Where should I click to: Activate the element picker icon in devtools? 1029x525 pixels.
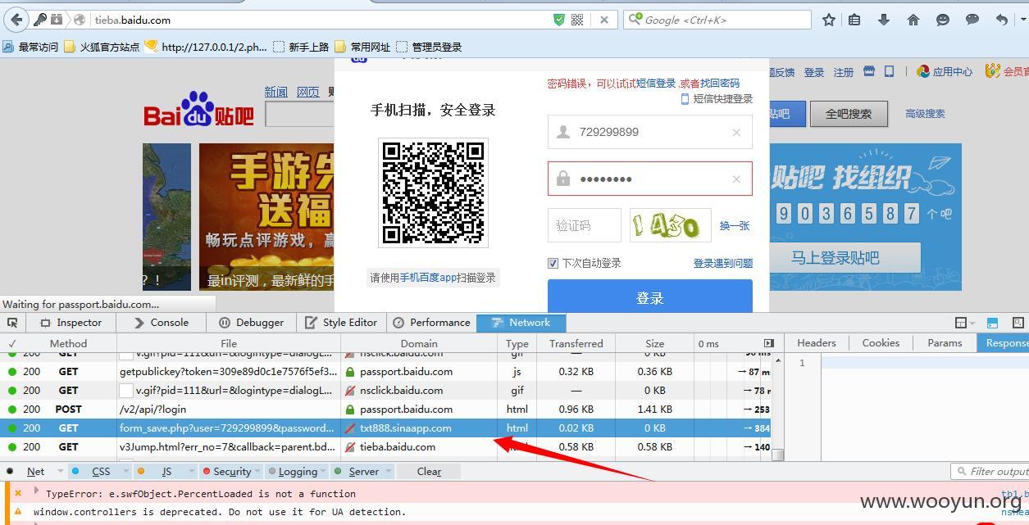pyautogui.click(x=11, y=323)
